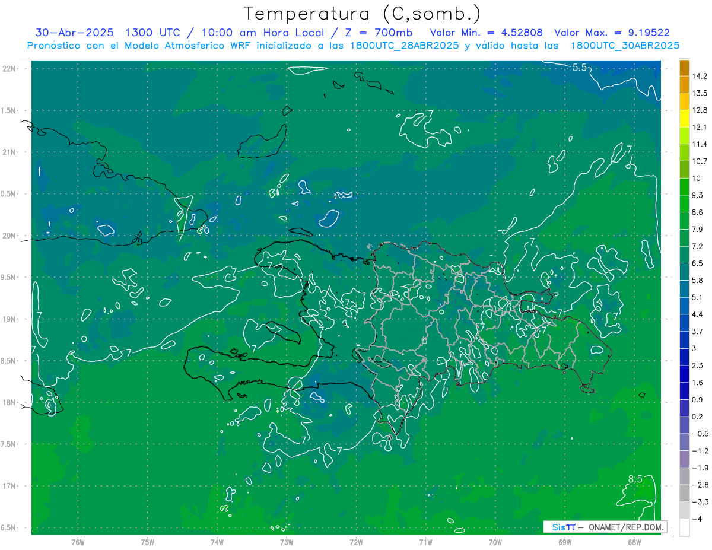Click colorbar value "-4"
Screen dimensions: 712x550
pos(697,519)
